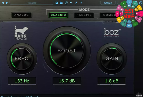Open the Presets dropdown
The height and width of the screenshot is (97, 143).
point(32,3)
